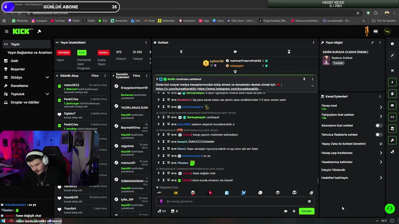Viewport: 399px width, 224px height.
Task: Click the purple microphone icon in message box
Action: click(x=161, y=201)
